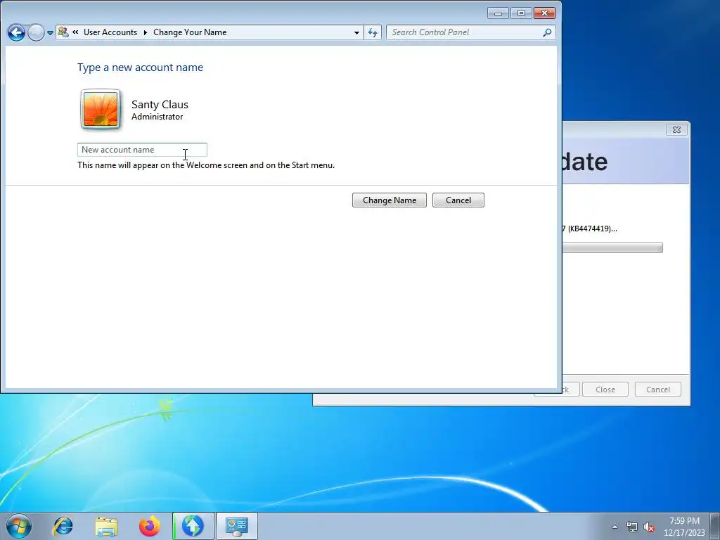Click into the New account name field
720x540 pixels.
coord(142,150)
